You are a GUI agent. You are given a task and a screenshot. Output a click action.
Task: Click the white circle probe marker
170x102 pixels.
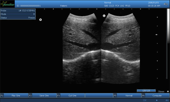(x=41, y=20)
